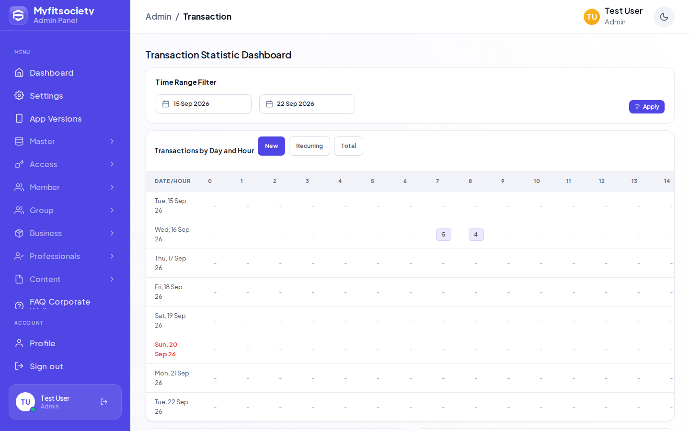This screenshot has height=431, width=690.
Task: Open Dashboard home icon
Action: tap(19, 72)
